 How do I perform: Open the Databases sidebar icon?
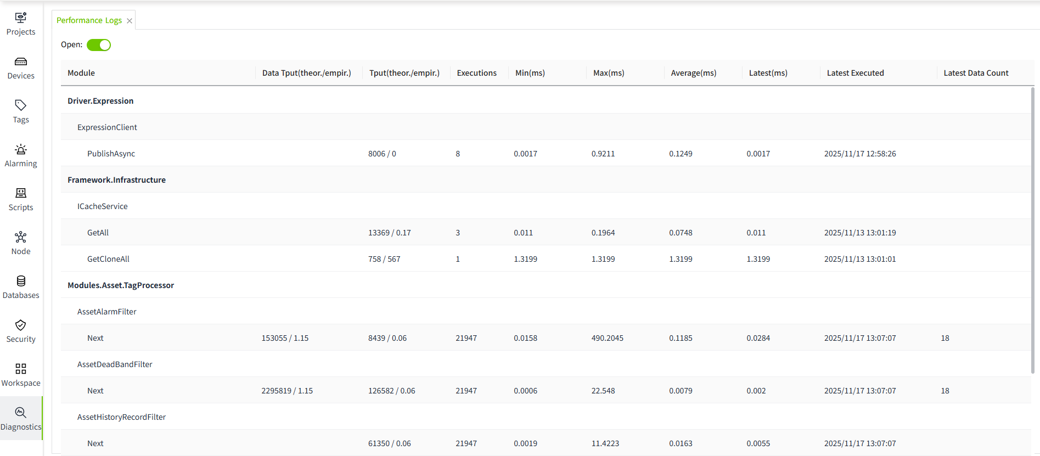pyautogui.click(x=21, y=281)
